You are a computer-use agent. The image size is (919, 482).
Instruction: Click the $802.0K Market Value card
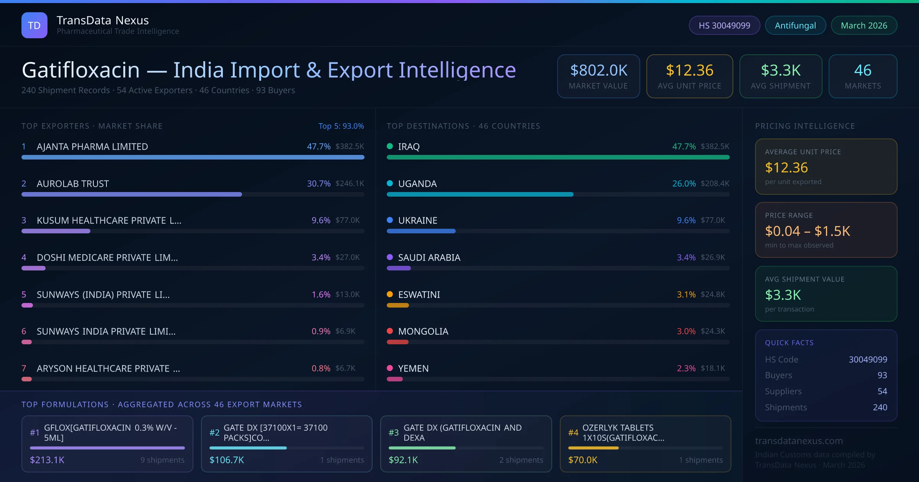coord(598,76)
